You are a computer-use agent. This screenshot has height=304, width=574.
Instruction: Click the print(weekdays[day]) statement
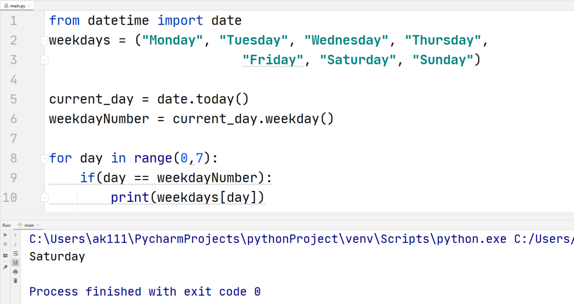[x=188, y=197]
